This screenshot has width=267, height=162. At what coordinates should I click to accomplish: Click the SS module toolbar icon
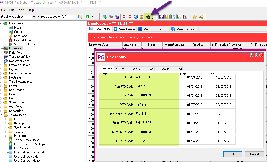point(185,17)
